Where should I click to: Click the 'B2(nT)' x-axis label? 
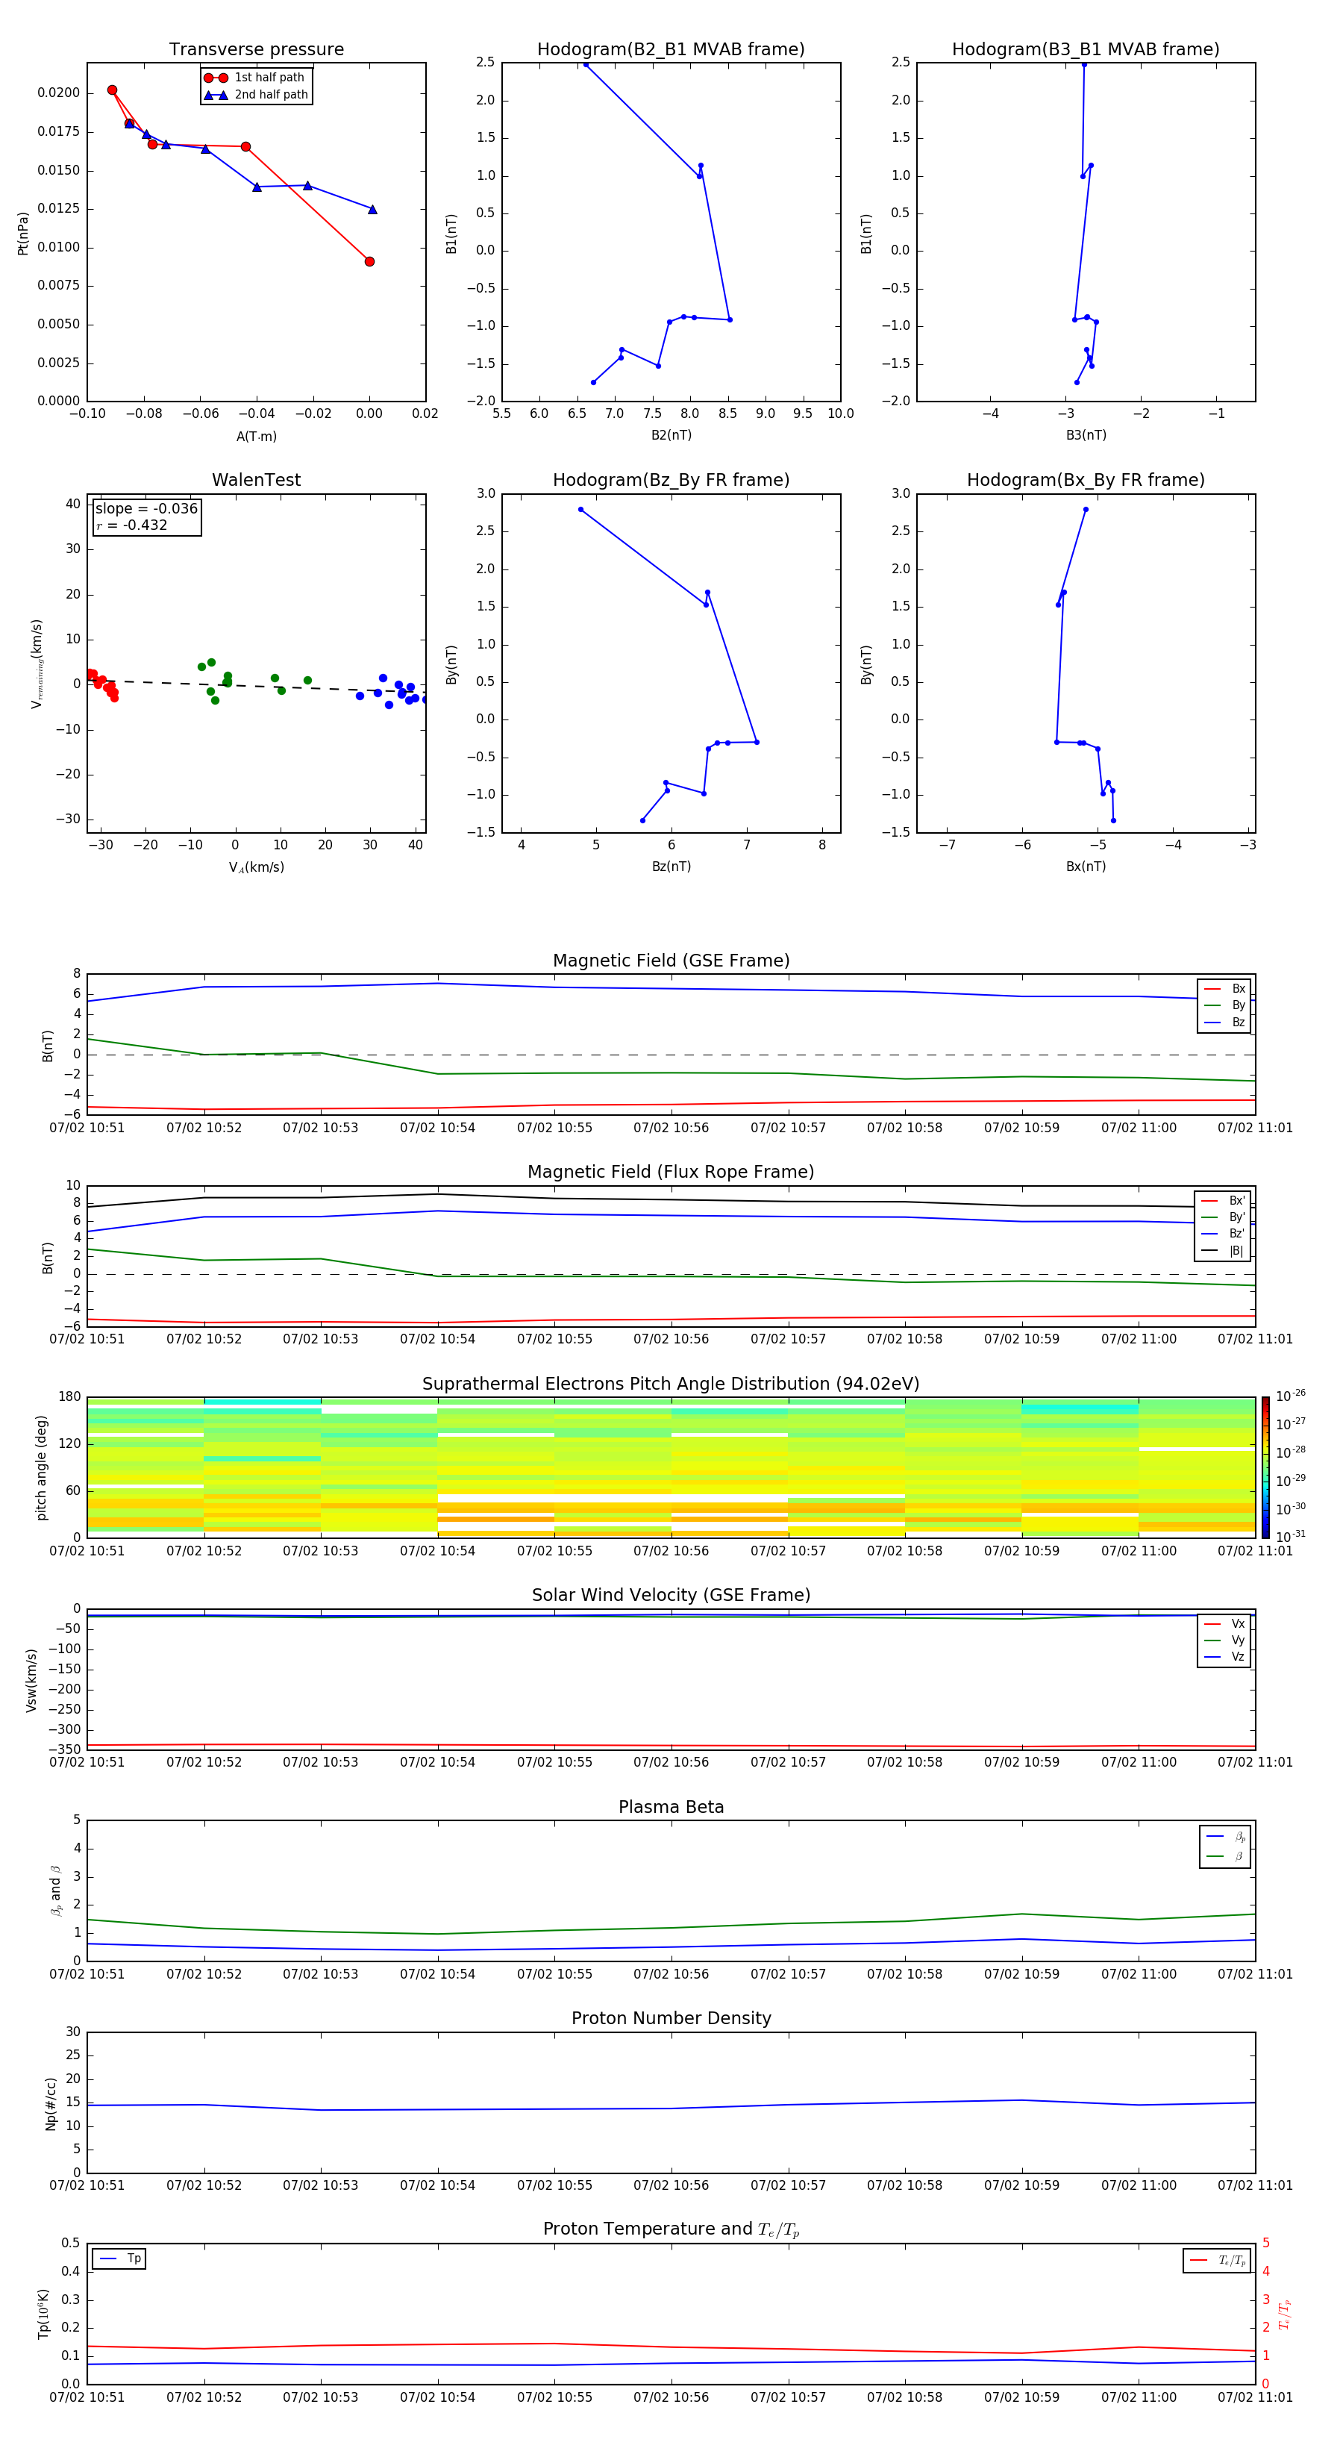pos(671,435)
